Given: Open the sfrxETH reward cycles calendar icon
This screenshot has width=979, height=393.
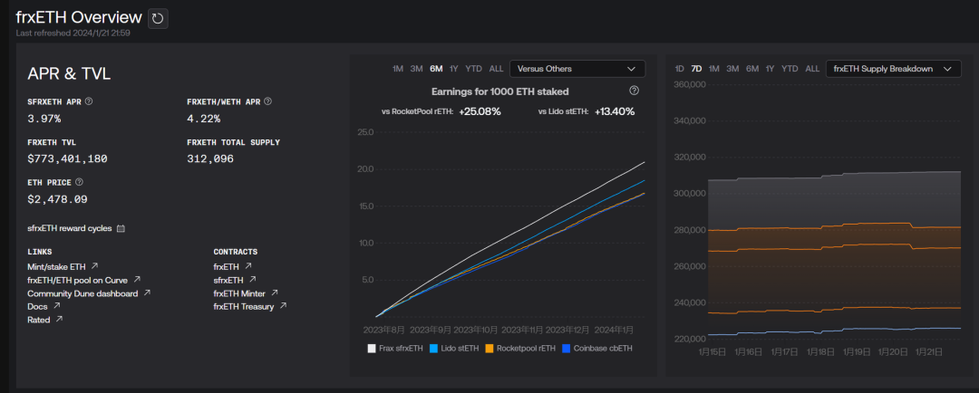Looking at the screenshot, I should 121,228.
